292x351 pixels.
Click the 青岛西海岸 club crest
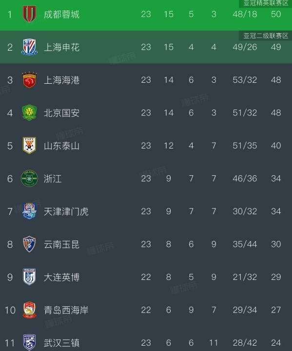click(x=29, y=310)
